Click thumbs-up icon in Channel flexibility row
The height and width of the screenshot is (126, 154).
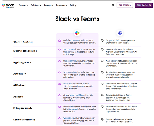60,40
